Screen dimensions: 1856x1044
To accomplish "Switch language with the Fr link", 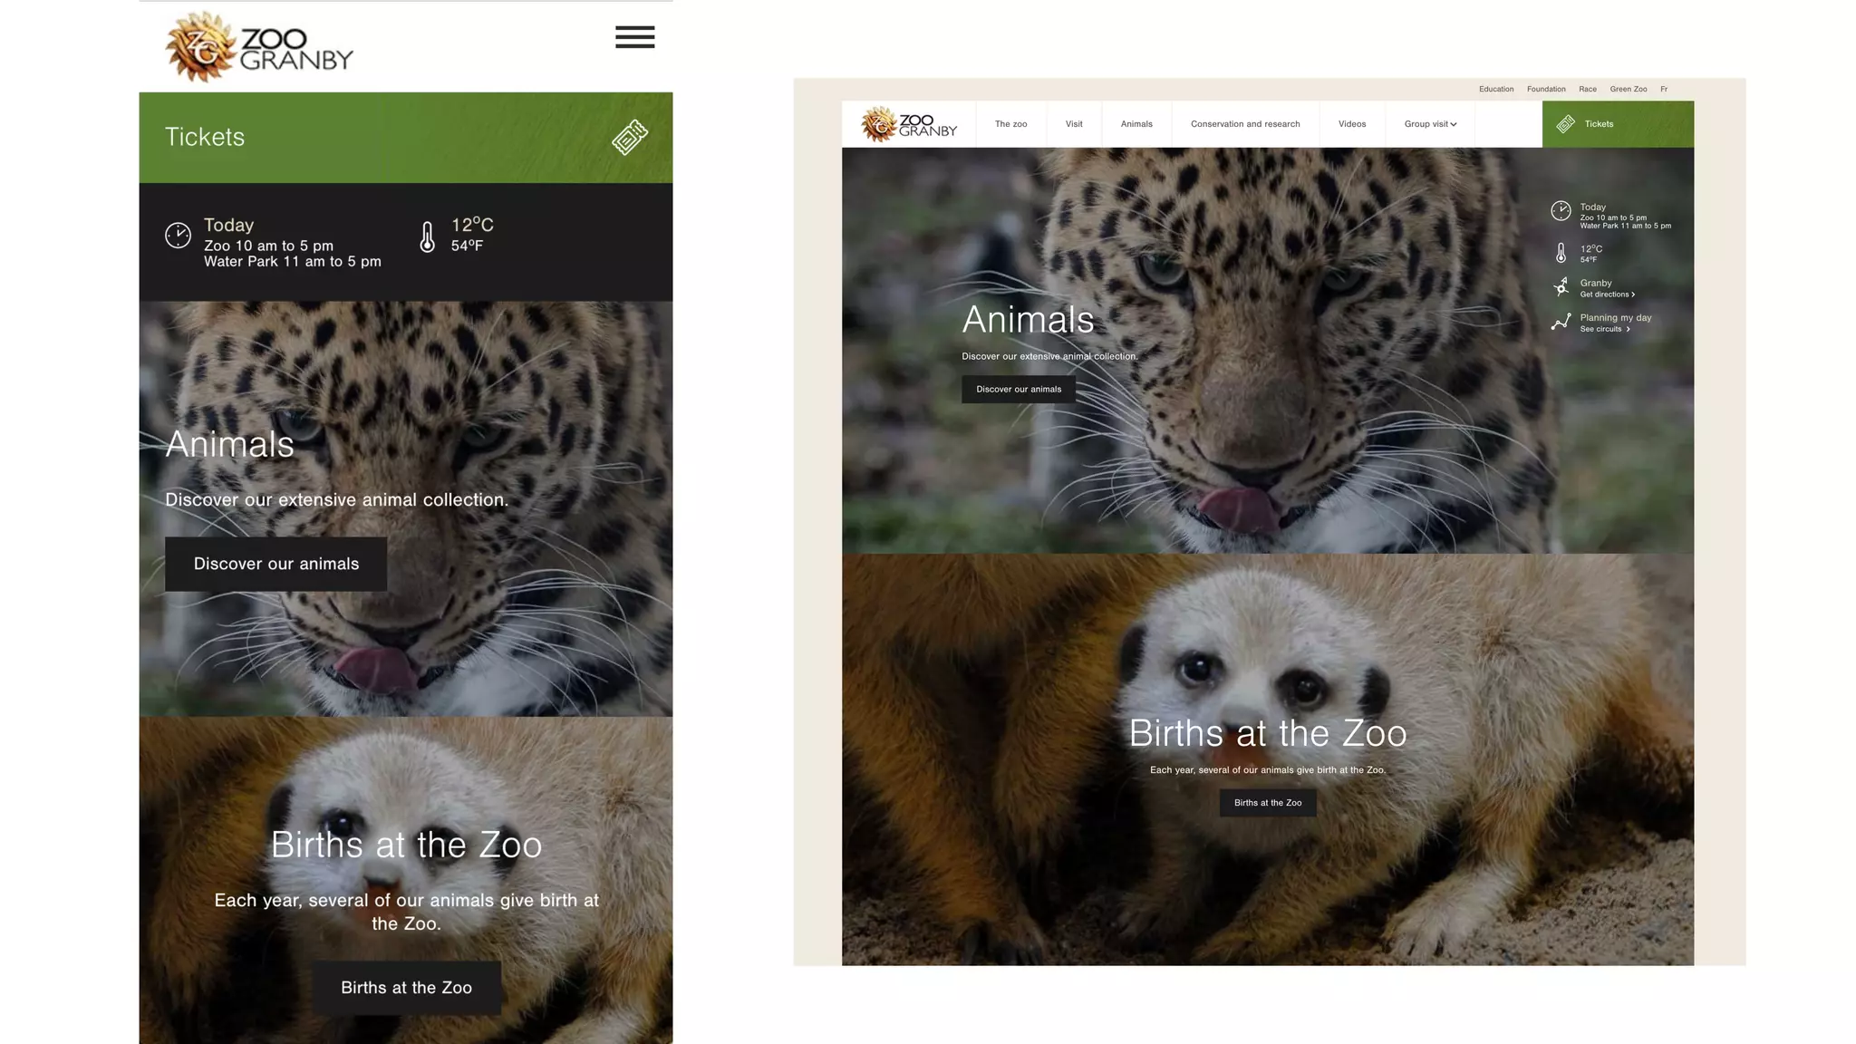I will pos(1664,89).
